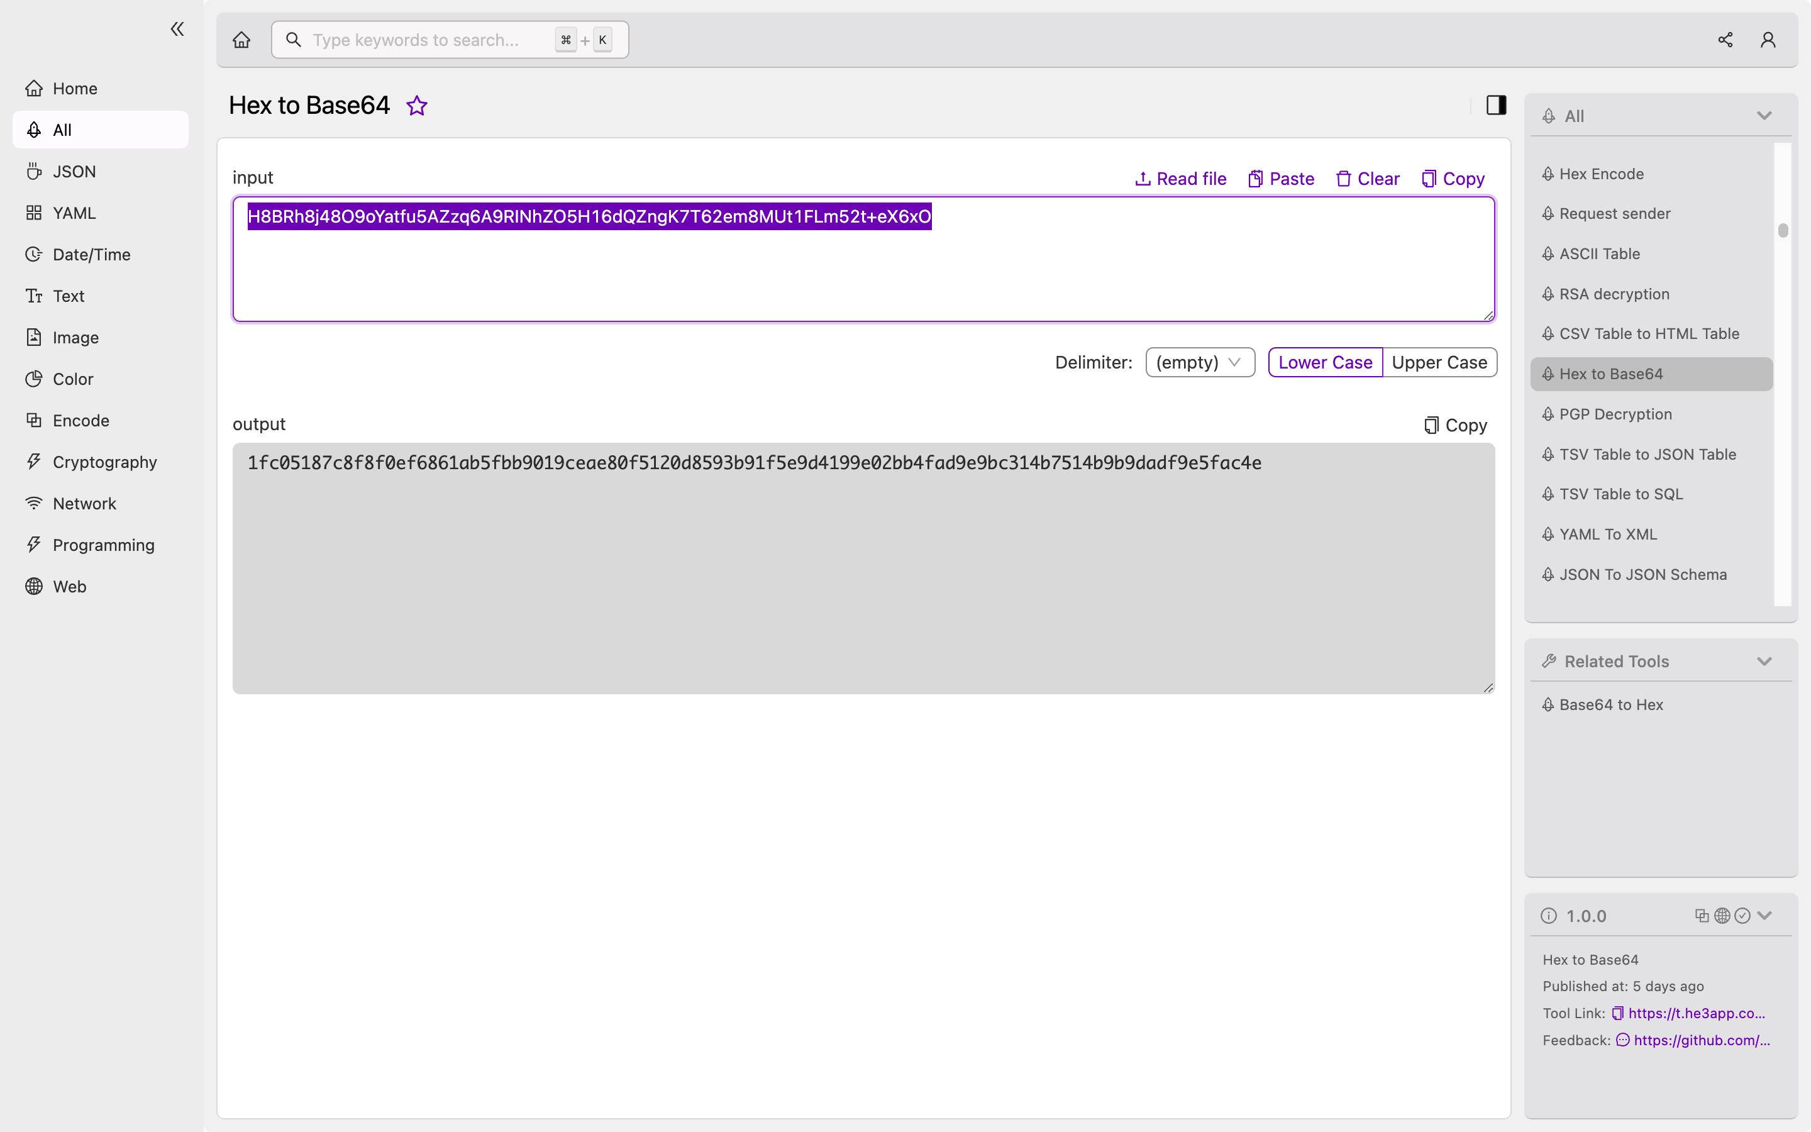Image resolution: width=1811 pixels, height=1132 pixels.
Task: Click the Hex Encode tool icon
Action: (x=1549, y=174)
